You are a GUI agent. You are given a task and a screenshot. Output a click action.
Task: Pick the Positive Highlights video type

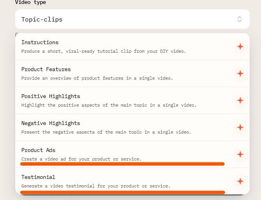coord(50,96)
